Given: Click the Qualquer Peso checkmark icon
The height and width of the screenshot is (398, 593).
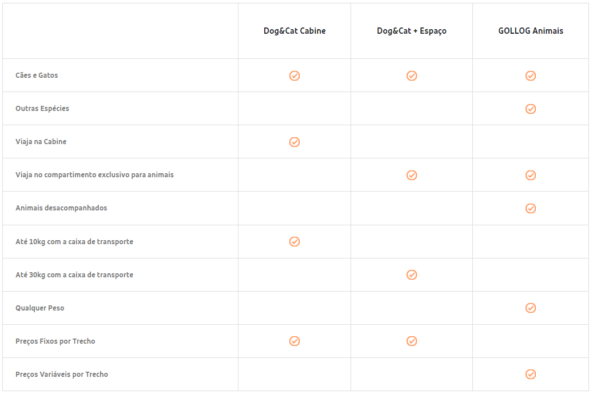Looking at the screenshot, I should point(531,308).
